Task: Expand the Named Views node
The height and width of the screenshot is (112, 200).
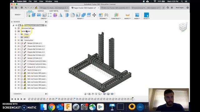Action: click(16, 31)
